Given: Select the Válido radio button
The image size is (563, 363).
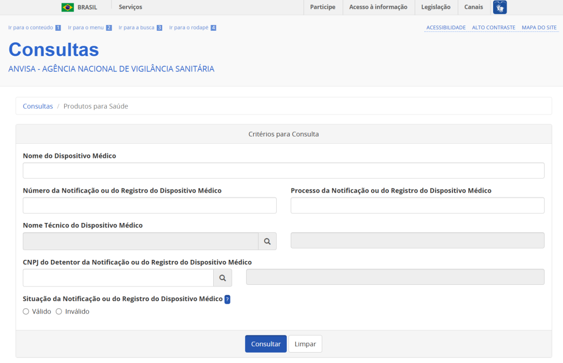Looking at the screenshot, I should point(26,311).
